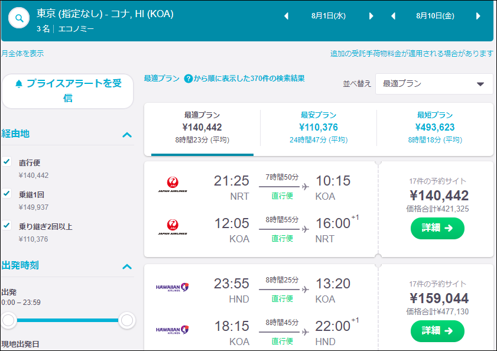Click the Hawaiian Airlines logo on outbound flight
Viewport: 497px width, 351px height.
coord(172,287)
